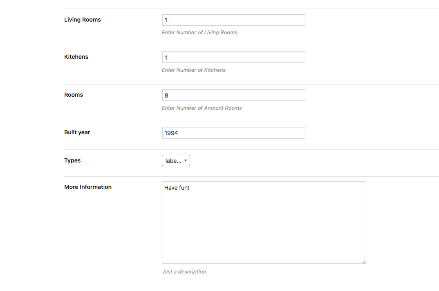Click the small arrow on Types dropdown
The height and width of the screenshot is (291, 439).
point(186,160)
